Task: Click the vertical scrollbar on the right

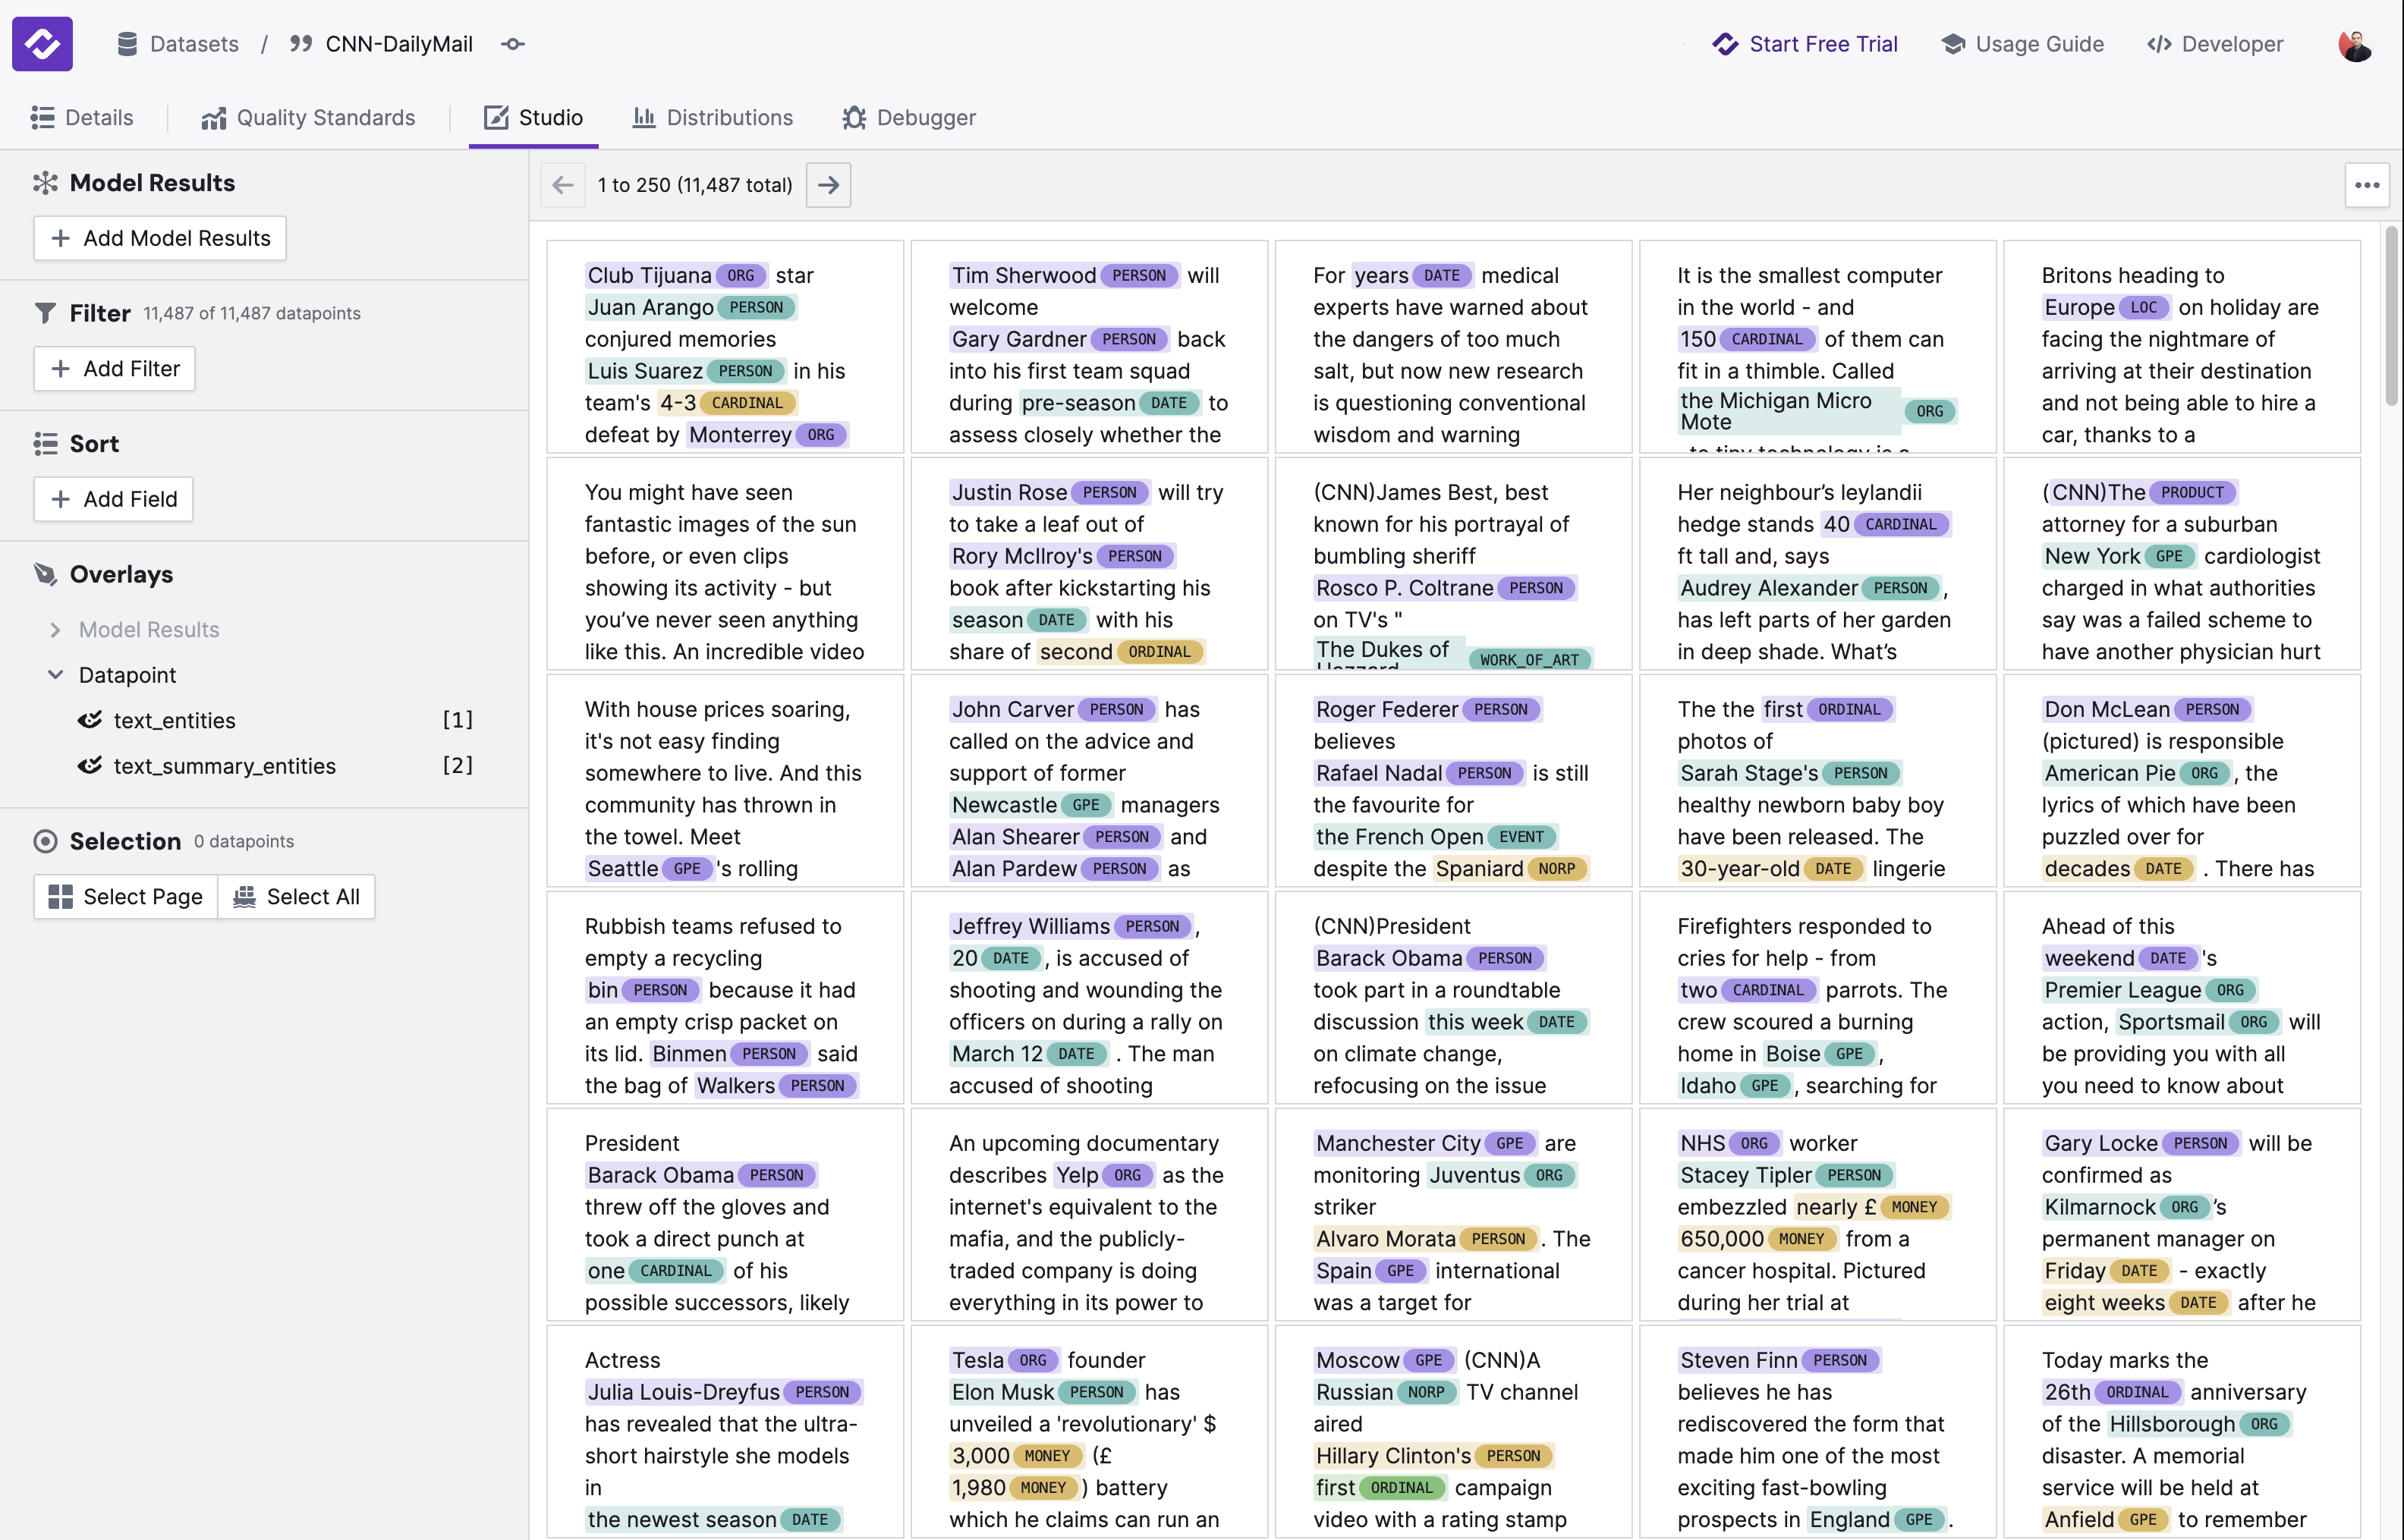Action: (x=2391, y=315)
